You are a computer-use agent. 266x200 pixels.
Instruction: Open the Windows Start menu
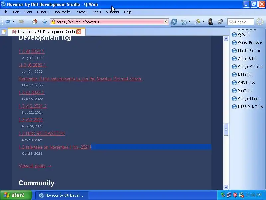coord(16,195)
